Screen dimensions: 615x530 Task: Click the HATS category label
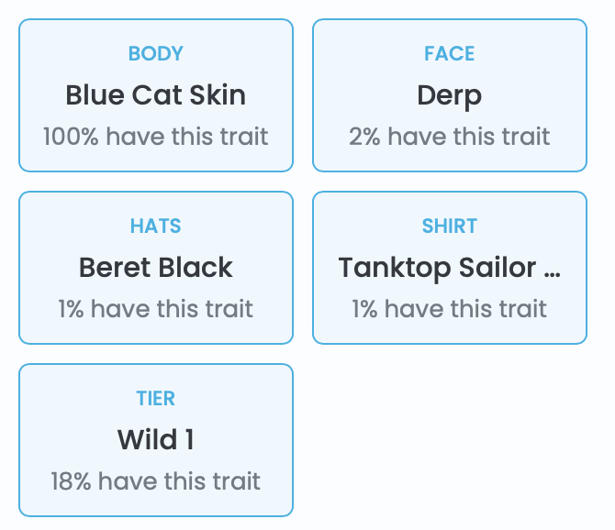point(156,226)
